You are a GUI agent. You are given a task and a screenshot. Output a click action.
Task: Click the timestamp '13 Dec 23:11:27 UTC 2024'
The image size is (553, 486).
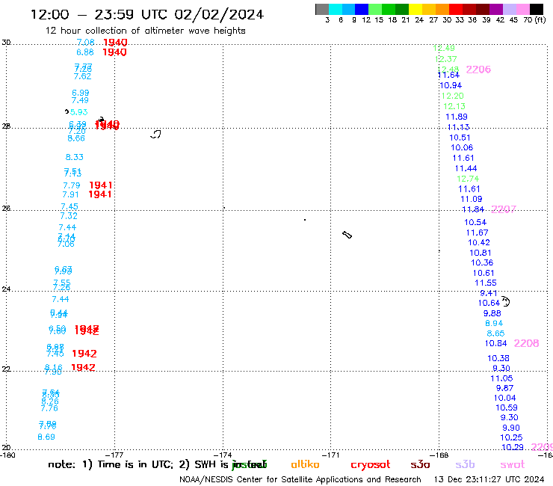[489, 479]
